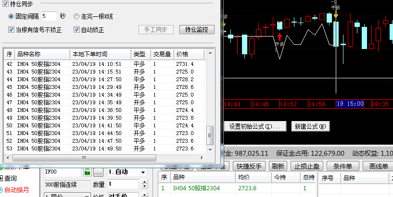
Task: Click the 刷新 refresh button
Action: [x=278, y=166]
